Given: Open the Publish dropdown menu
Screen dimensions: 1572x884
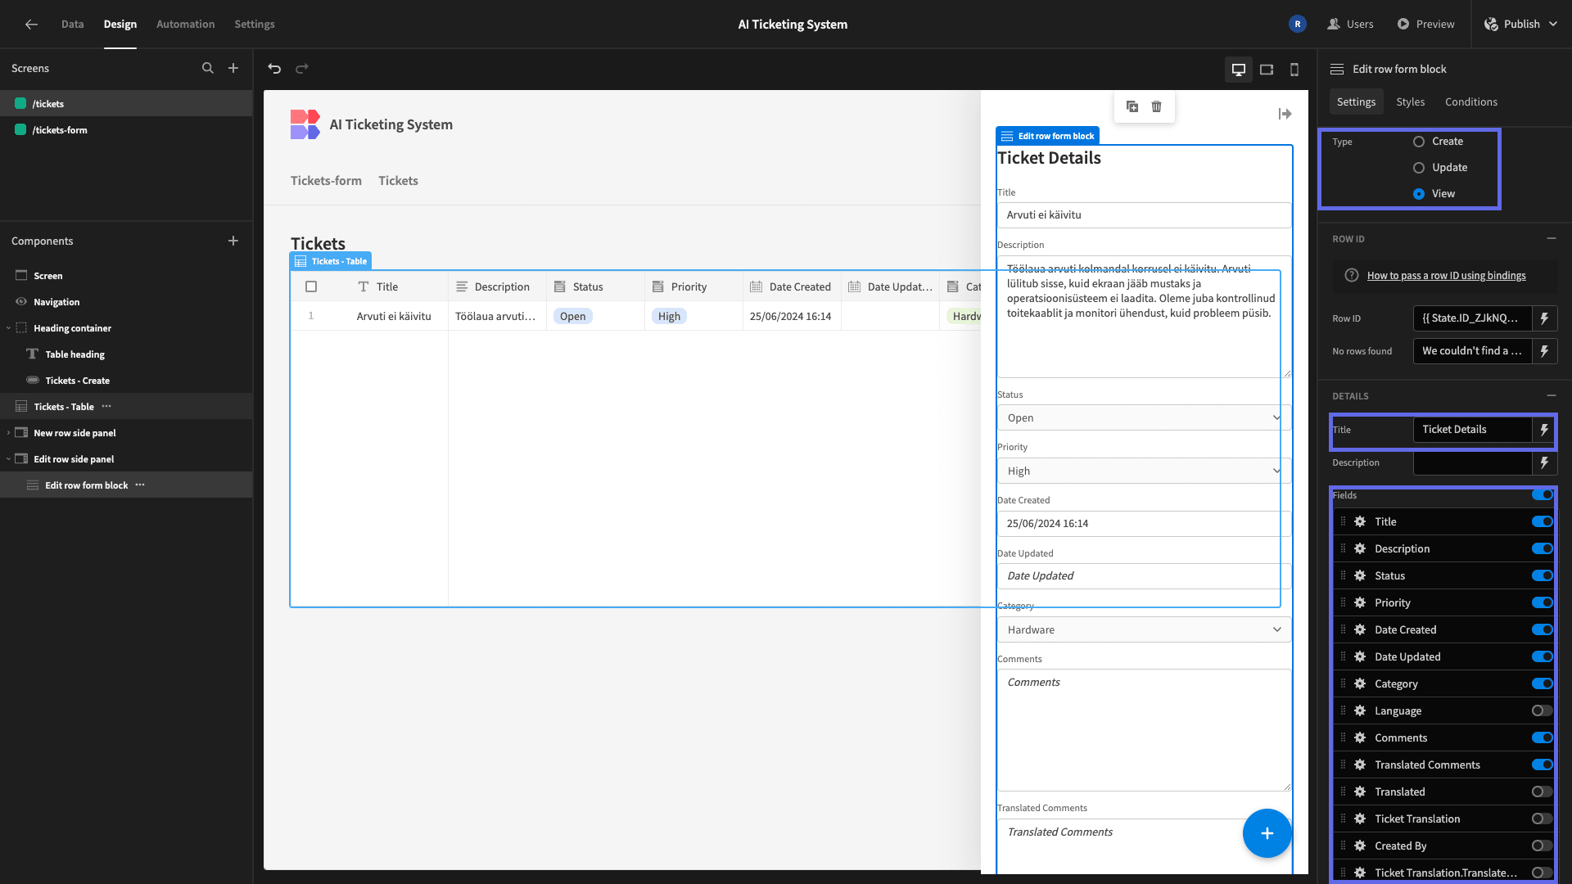Looking at the screenshot, I should [x=1520, y=25].
